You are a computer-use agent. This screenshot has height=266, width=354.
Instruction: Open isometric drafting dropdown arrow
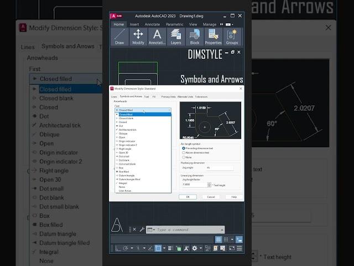144,248
